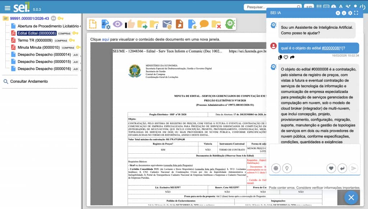Click Consultar Andamento link
The image size is (368, 209).
29,82
